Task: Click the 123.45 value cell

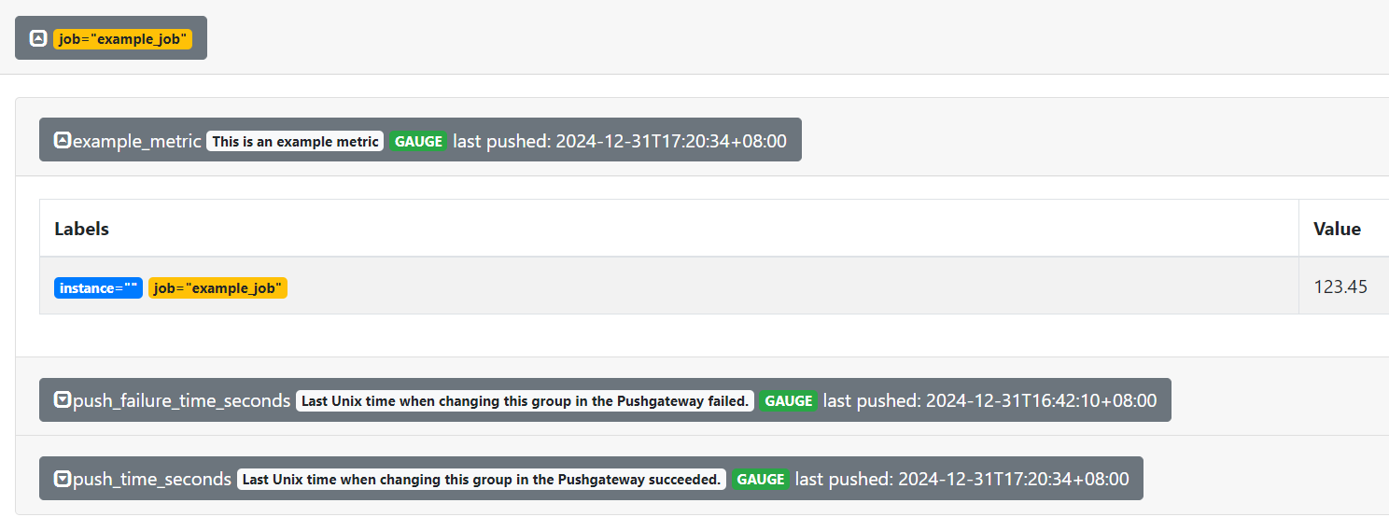Action: point(1340,286)
